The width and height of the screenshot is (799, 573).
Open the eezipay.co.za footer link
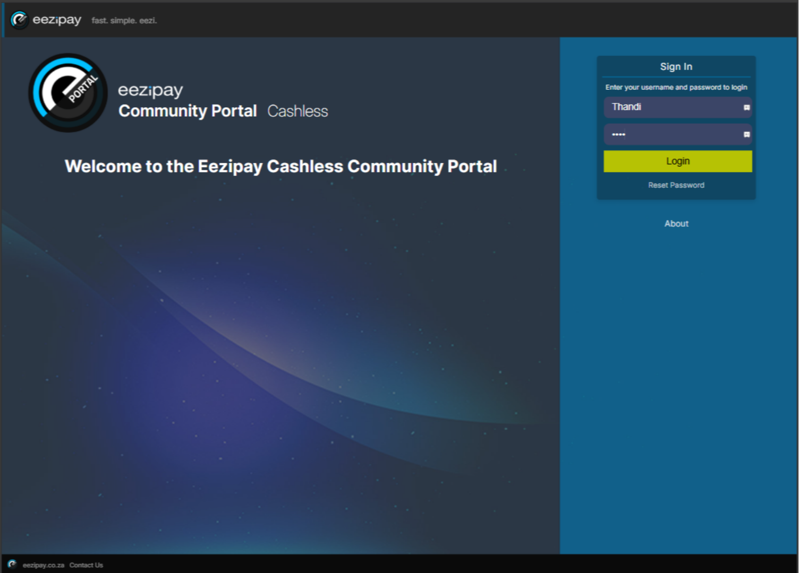[44, 565]
